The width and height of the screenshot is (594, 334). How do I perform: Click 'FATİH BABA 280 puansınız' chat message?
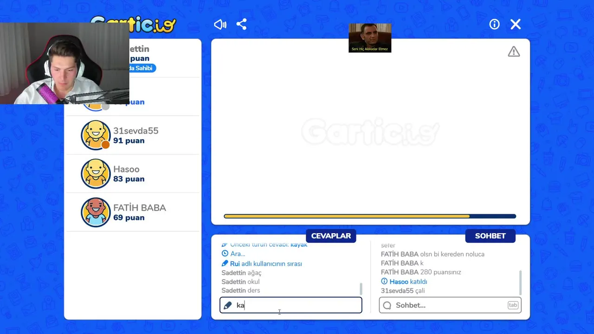(x=421, y=272)
